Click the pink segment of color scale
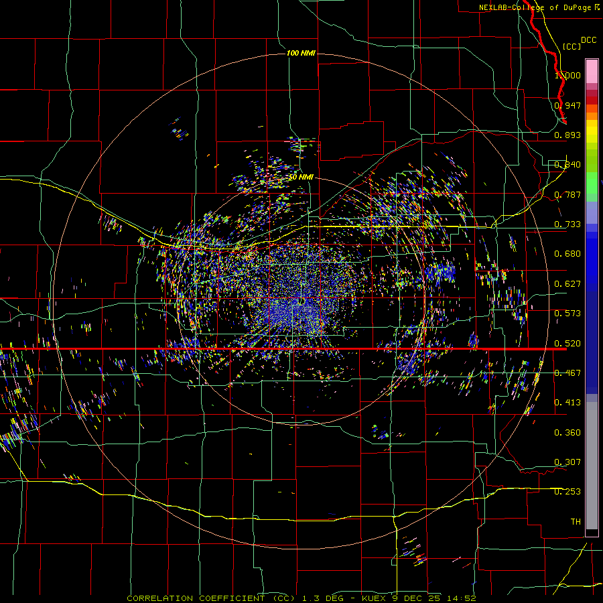603x603 pixels. coord(592,71)
